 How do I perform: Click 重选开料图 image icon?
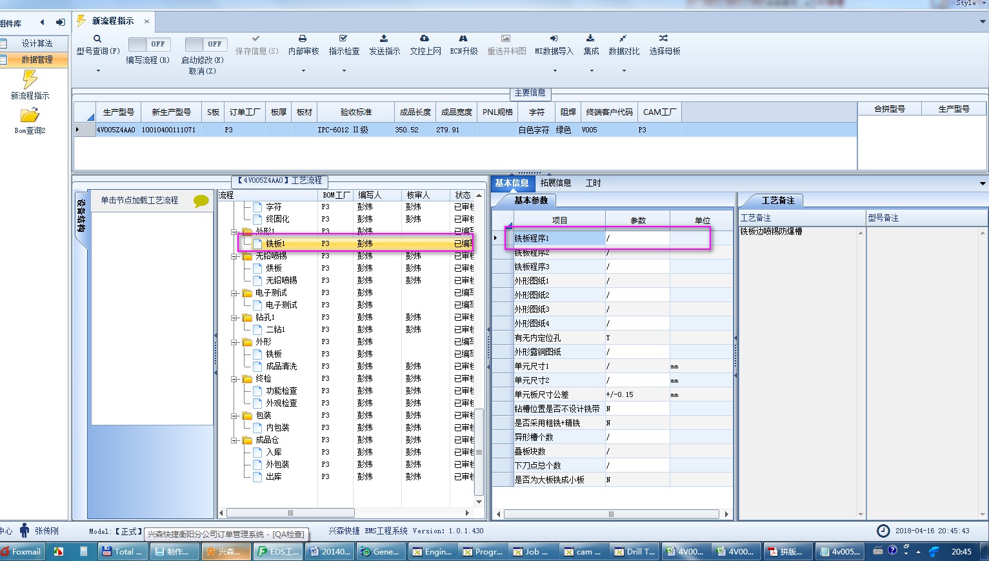[x=506, y=39]
